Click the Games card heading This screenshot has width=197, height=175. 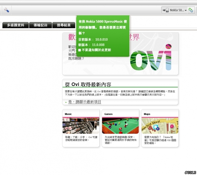(108, 114)
